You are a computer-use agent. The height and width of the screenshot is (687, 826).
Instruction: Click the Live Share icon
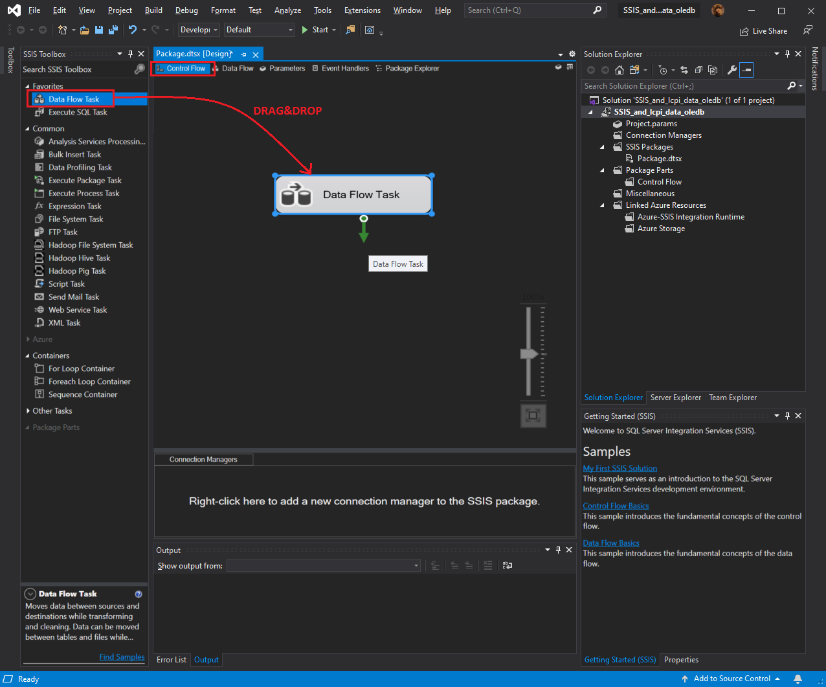coord(744,31)
